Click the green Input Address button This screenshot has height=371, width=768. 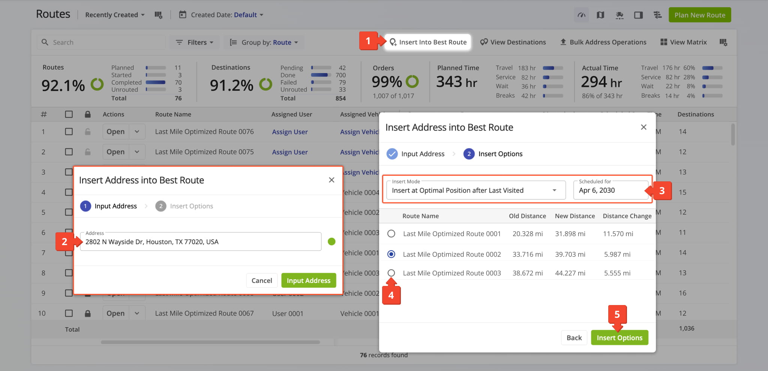[x=309, y=280]
